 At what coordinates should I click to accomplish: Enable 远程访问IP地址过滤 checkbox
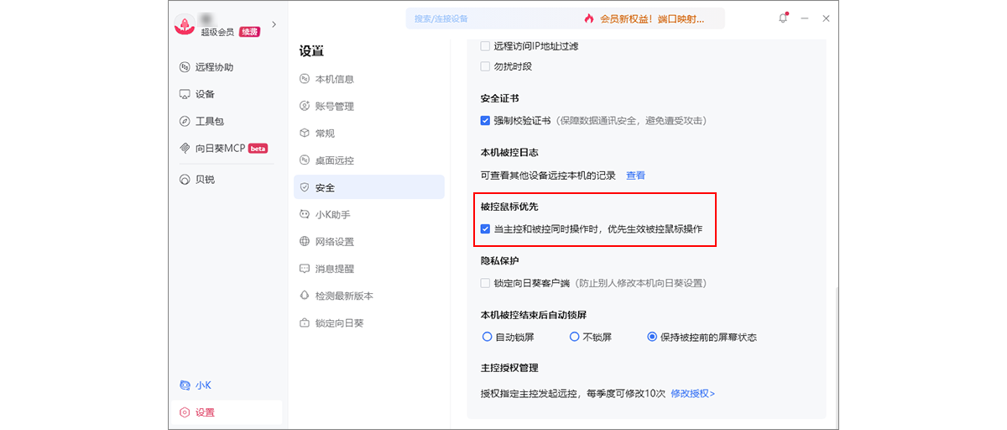pos(485,46)
